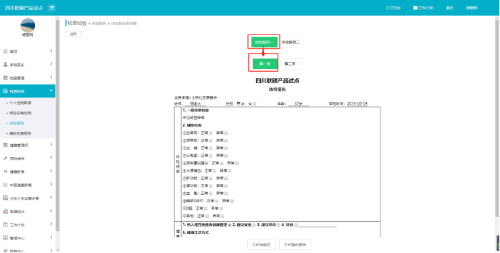Expand 卫生计生监督协管 with its chevron arrow
The width and height of the screenshot is (500, 253).
point(51,198)
